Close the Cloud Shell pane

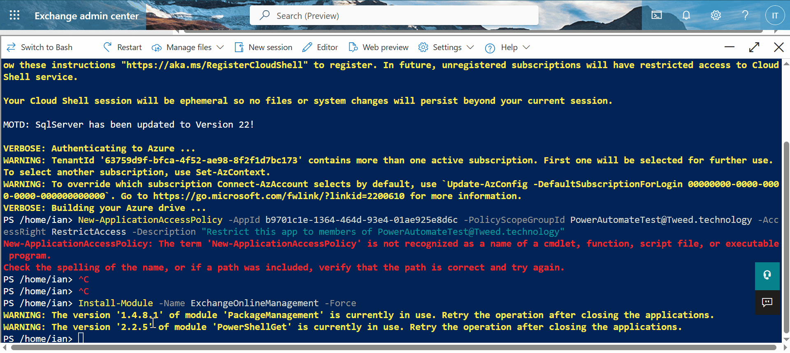[778, 47]
